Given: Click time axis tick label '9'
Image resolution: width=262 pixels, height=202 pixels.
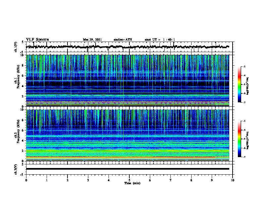Looking at the screenshot, I should (x=212, y=180).
